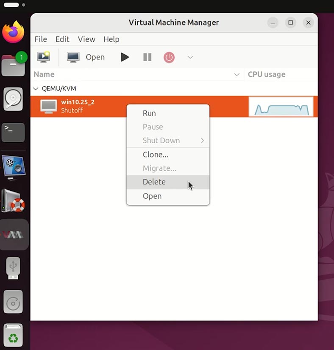Open the Disks utility in the dock
Screen dimensions: 334x350
[13, 99]
